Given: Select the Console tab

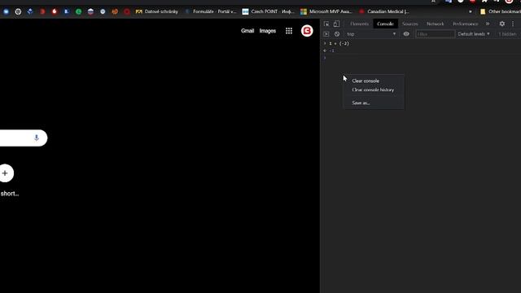Looking at the screenshot, I should point(385,24).
